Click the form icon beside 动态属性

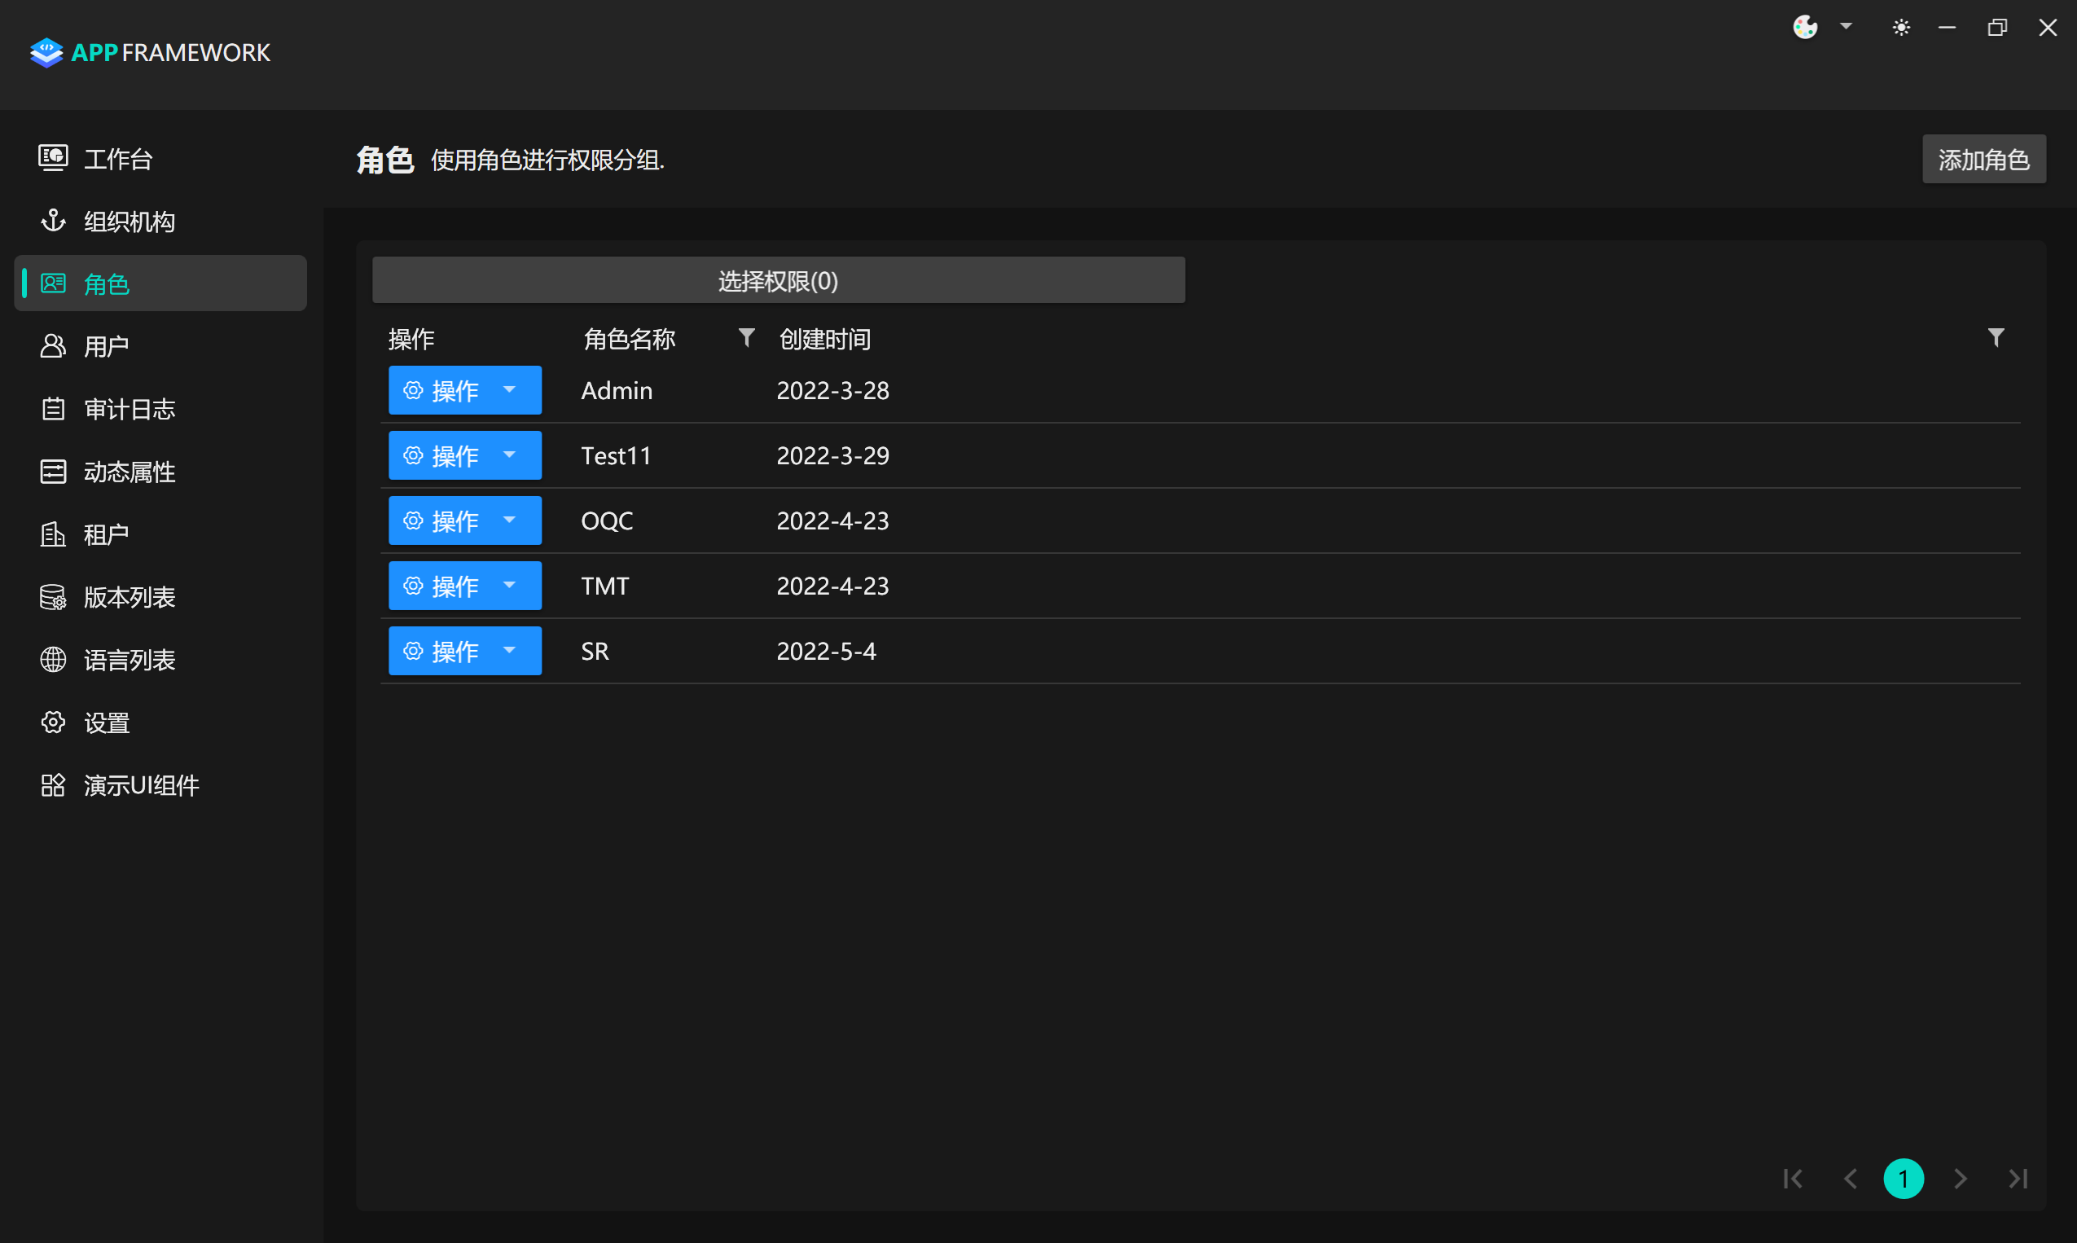pos(53,472)
